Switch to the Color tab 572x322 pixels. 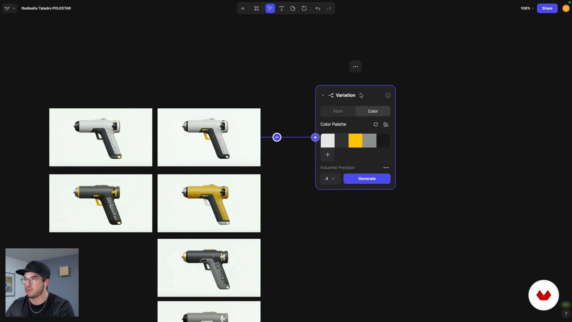point(373,111)
